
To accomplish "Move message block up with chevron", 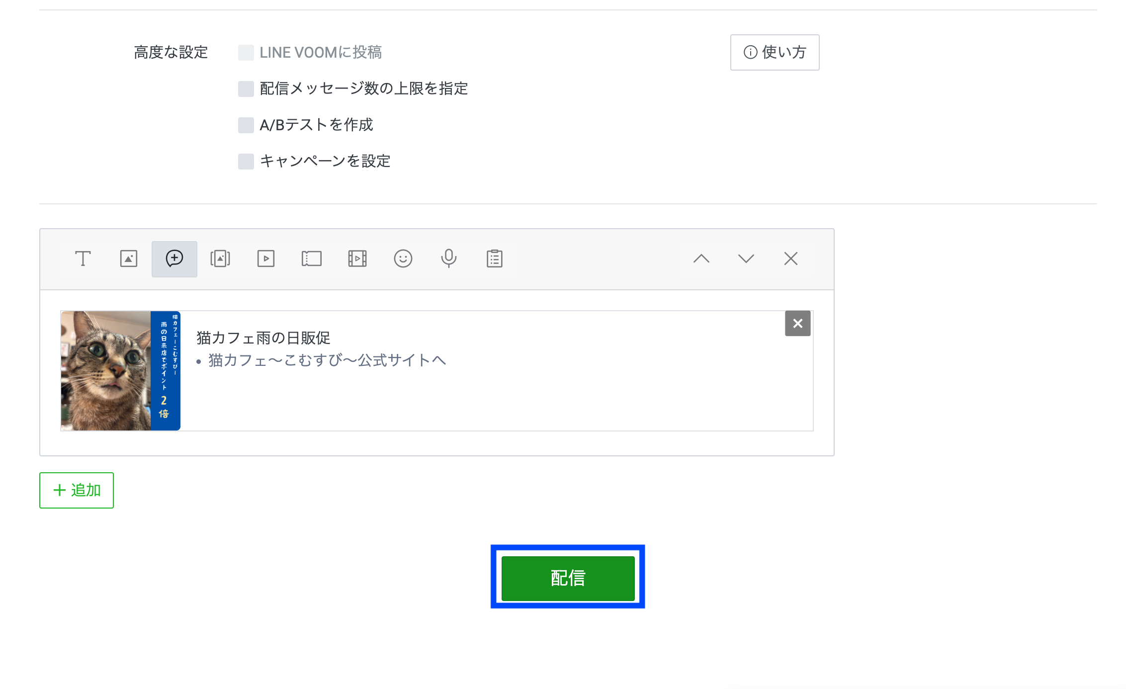I will (701, 259).
